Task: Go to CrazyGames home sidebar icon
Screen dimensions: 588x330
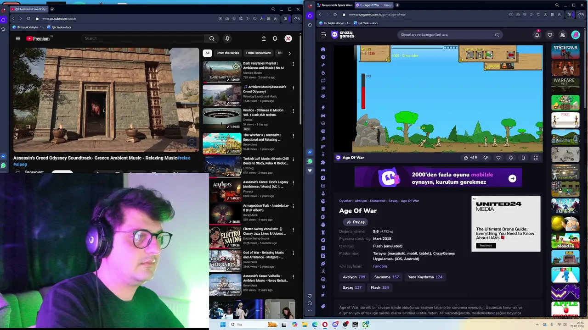Action: [x=323, y=49]
